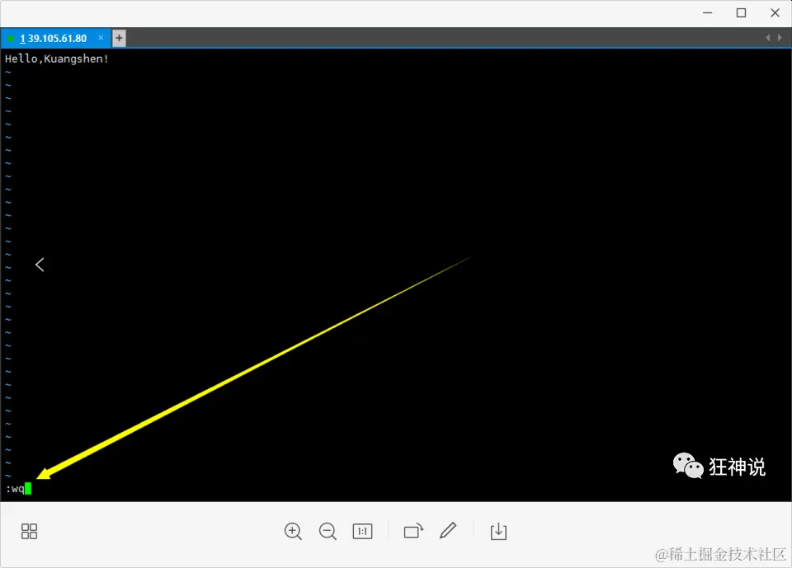
Task: Add a new session tab
Action: [x=119, y=38]
